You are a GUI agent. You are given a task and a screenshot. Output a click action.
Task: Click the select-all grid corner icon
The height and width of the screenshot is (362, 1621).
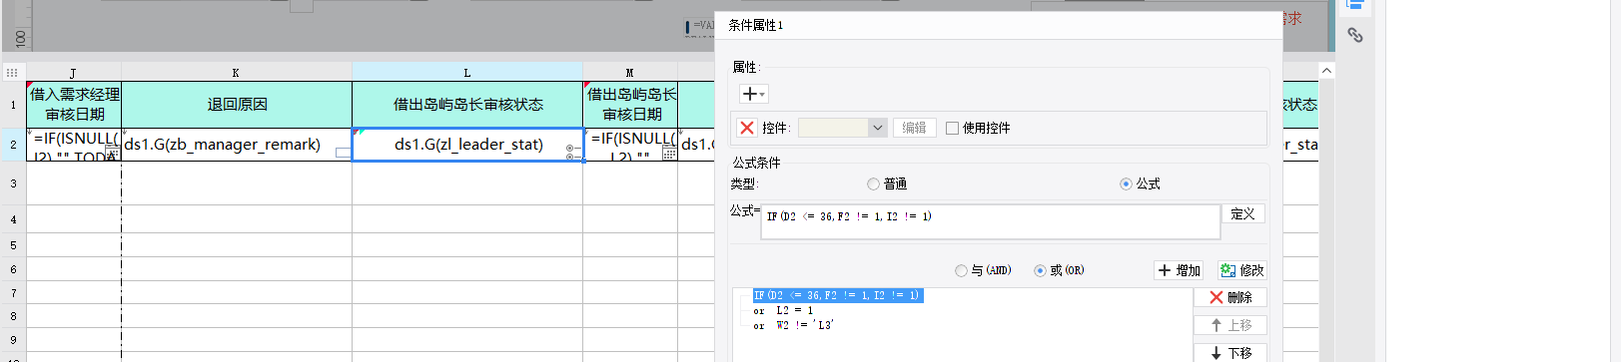click(12, 72)
